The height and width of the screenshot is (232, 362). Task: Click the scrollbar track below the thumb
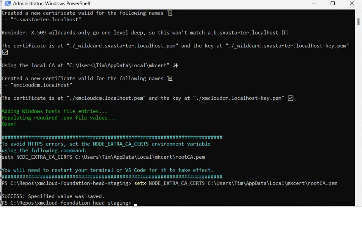[x=358, y=114]
